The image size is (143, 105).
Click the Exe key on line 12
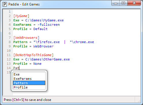16,59
